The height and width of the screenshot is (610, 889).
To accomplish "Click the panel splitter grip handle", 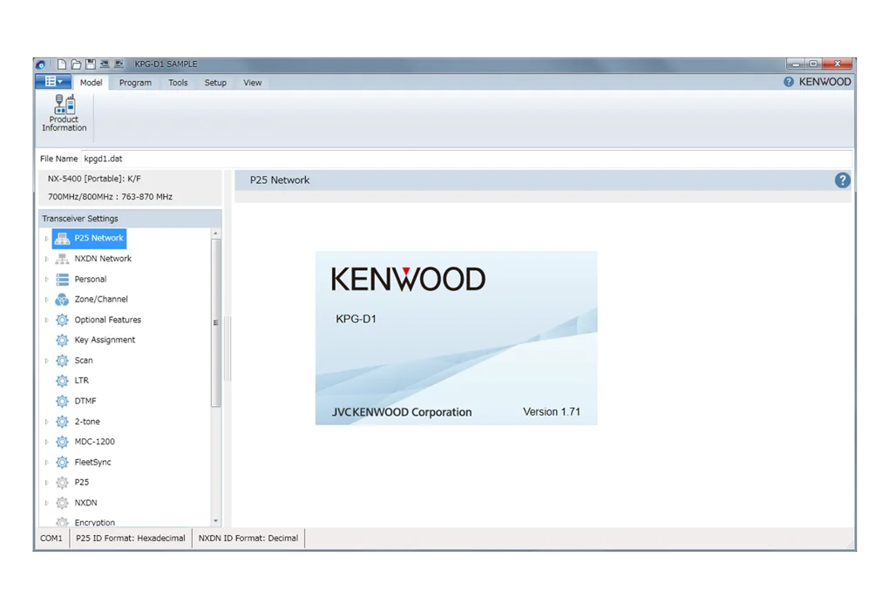I will click(228, 348).
